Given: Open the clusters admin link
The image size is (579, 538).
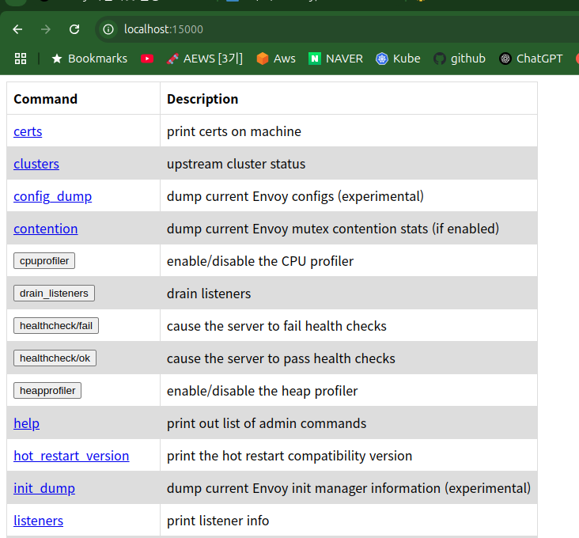Looking at the screenshot, I should pos(36,164).
